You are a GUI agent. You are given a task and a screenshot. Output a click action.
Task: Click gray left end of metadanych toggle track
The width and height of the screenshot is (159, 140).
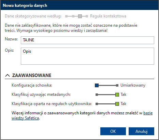coord(97,94)
